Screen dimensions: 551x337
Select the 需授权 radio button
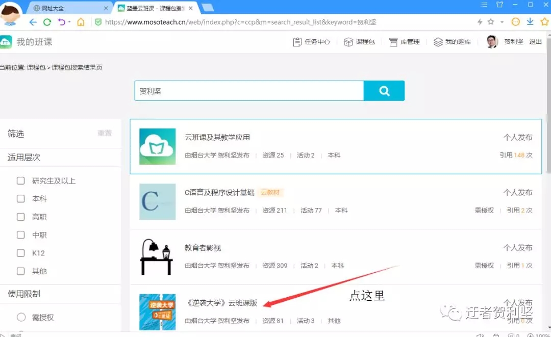point(21,317)
